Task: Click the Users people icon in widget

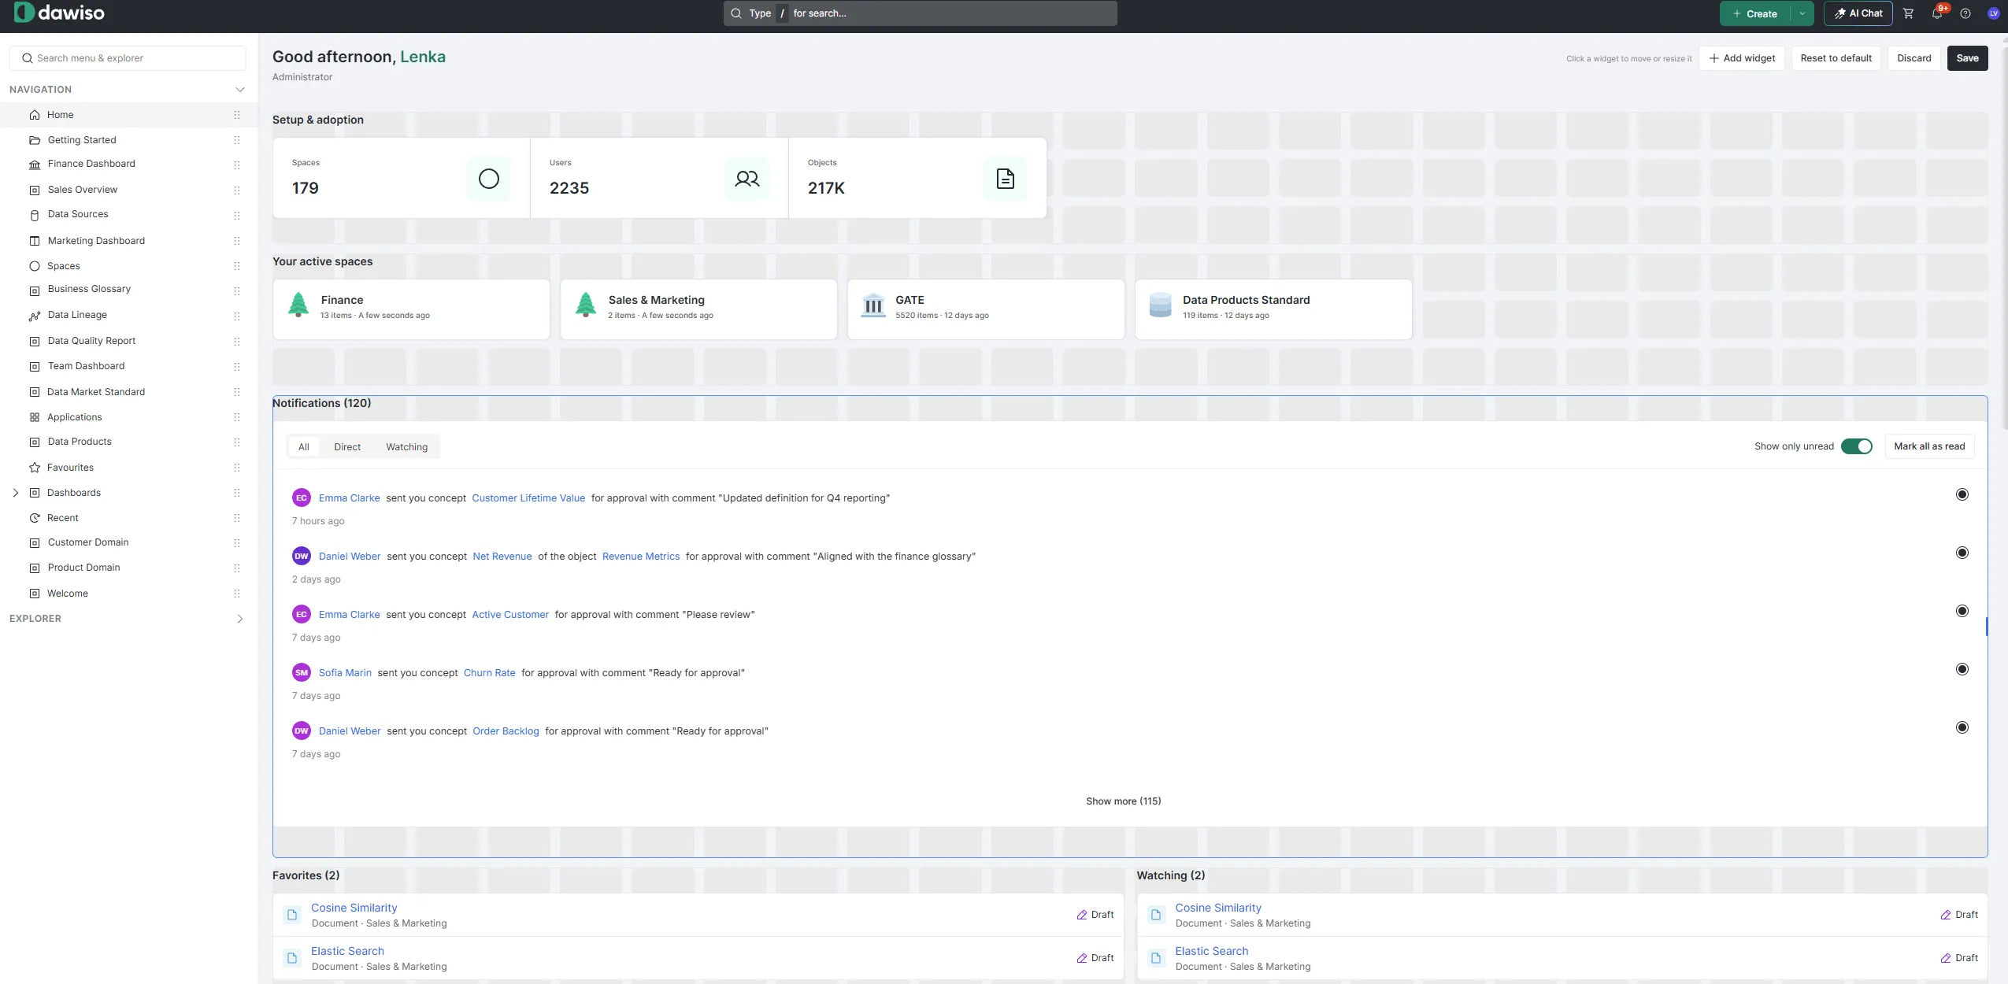Action: tap(747, 179)
